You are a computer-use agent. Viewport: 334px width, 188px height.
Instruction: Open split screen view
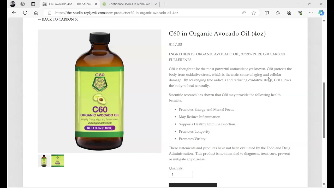pyautogui.click(x=267, y=13)
